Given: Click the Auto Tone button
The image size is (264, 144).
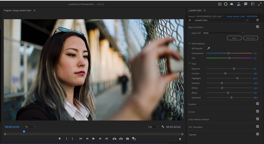Looking at the screenshot, I should (x=251, y=38).
